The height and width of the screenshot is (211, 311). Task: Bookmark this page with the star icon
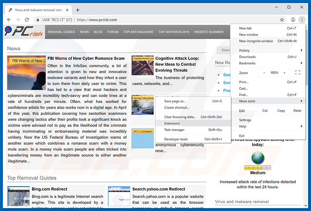coord(282,20)
